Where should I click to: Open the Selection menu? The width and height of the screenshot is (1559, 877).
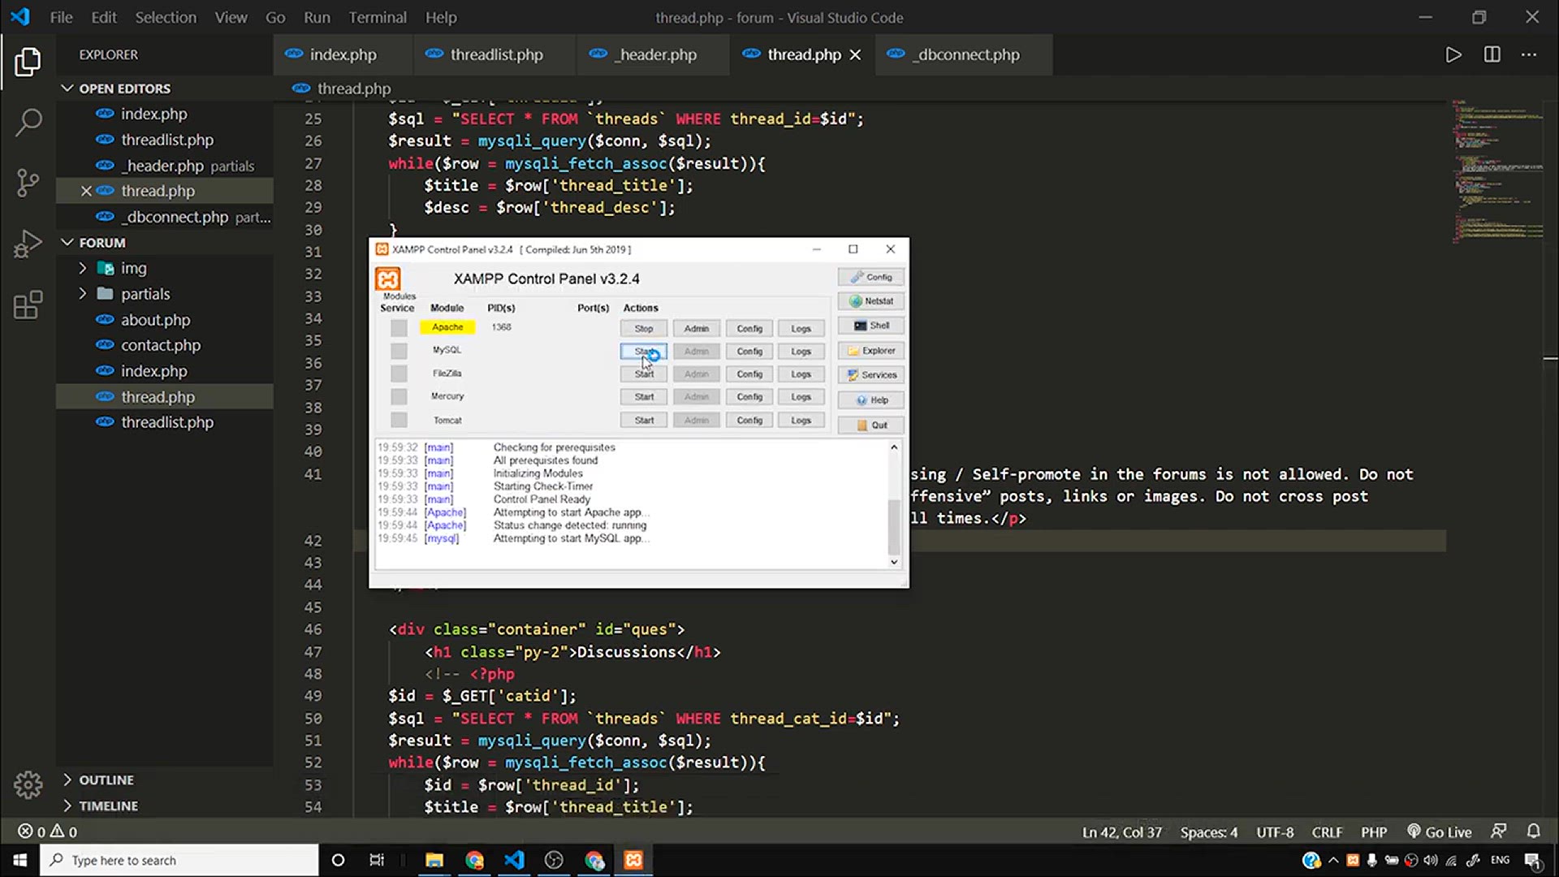(x=166, y=17)
